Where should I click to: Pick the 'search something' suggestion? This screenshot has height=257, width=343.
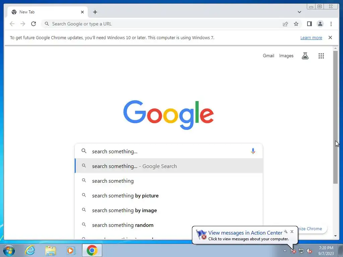point(169,181)
